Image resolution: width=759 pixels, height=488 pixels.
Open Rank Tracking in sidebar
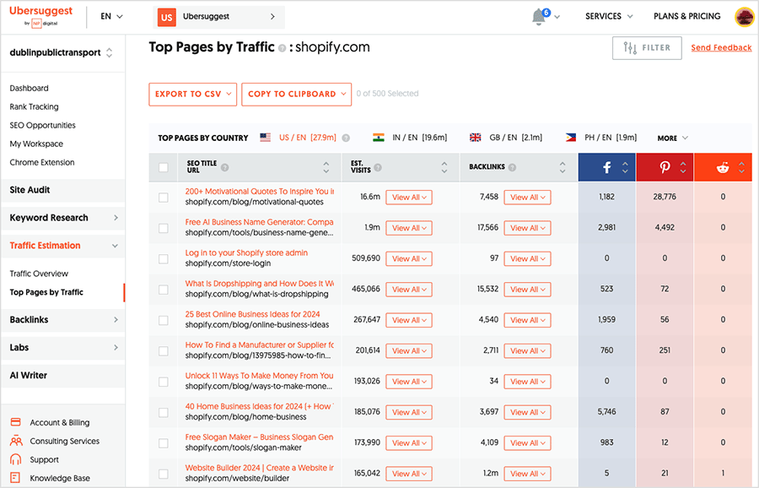34,106
